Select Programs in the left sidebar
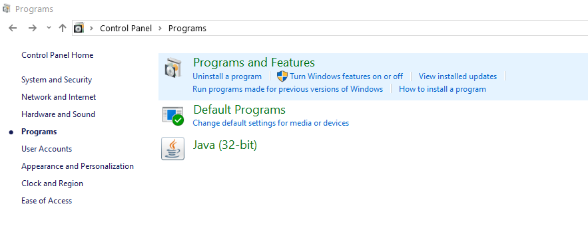Screen dimensions: 588x246 tap(39, 132)
